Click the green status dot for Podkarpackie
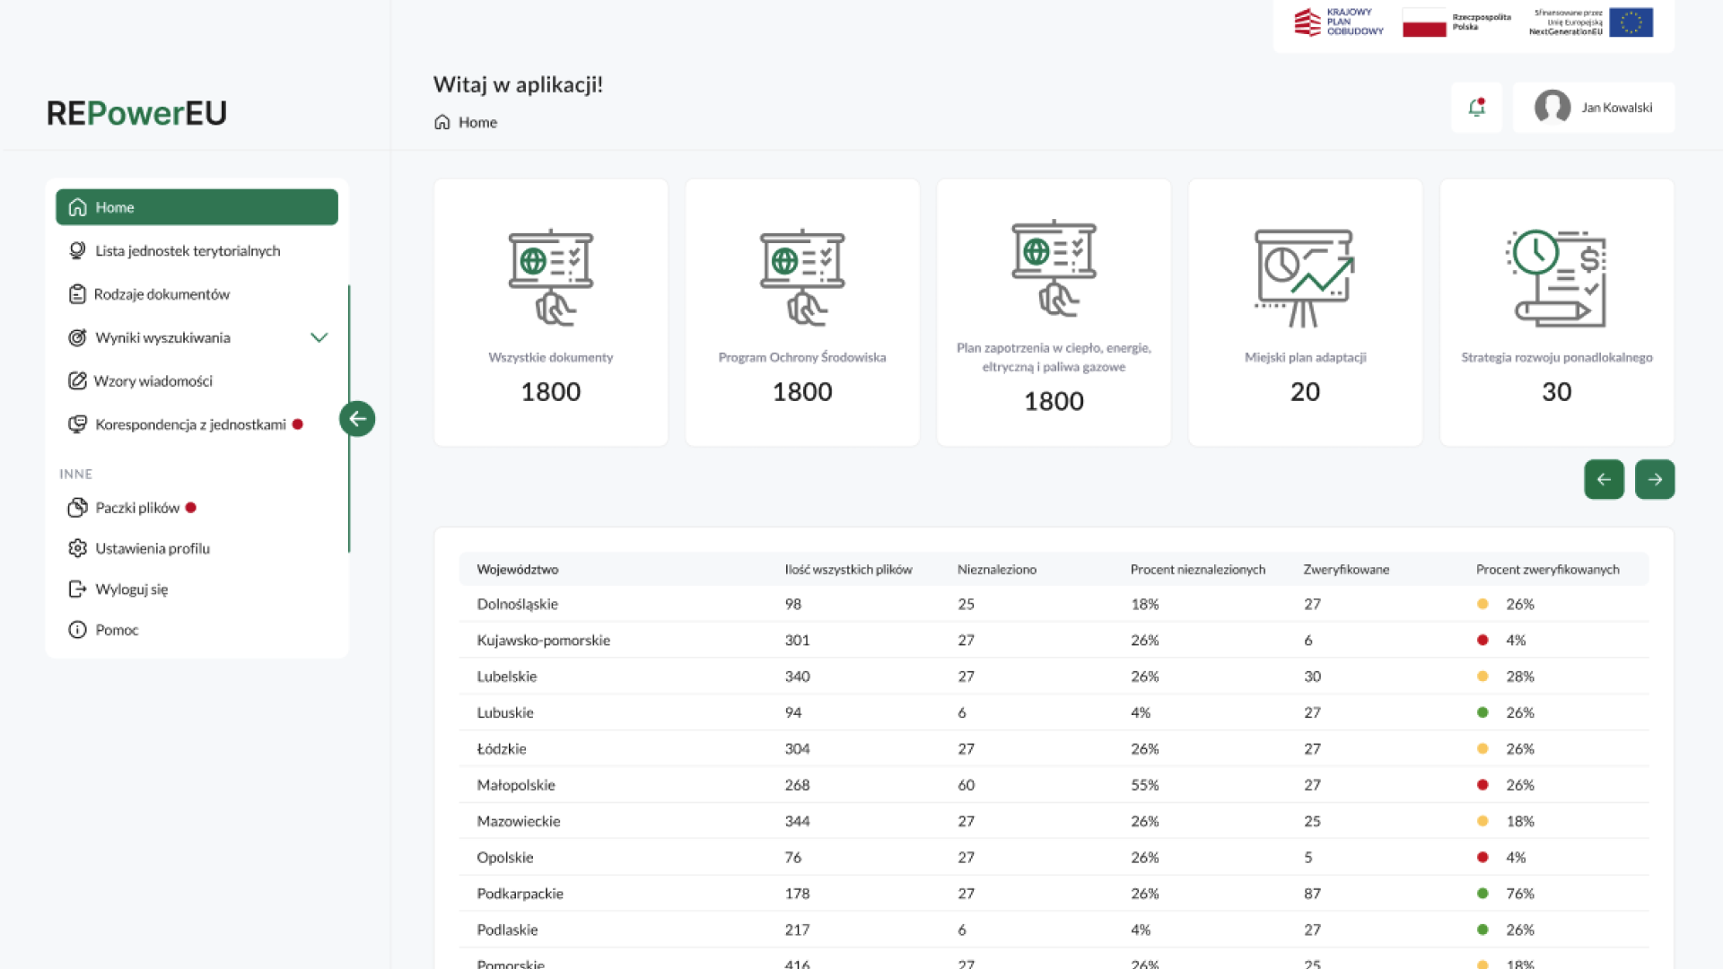 tap(1482, 894)
